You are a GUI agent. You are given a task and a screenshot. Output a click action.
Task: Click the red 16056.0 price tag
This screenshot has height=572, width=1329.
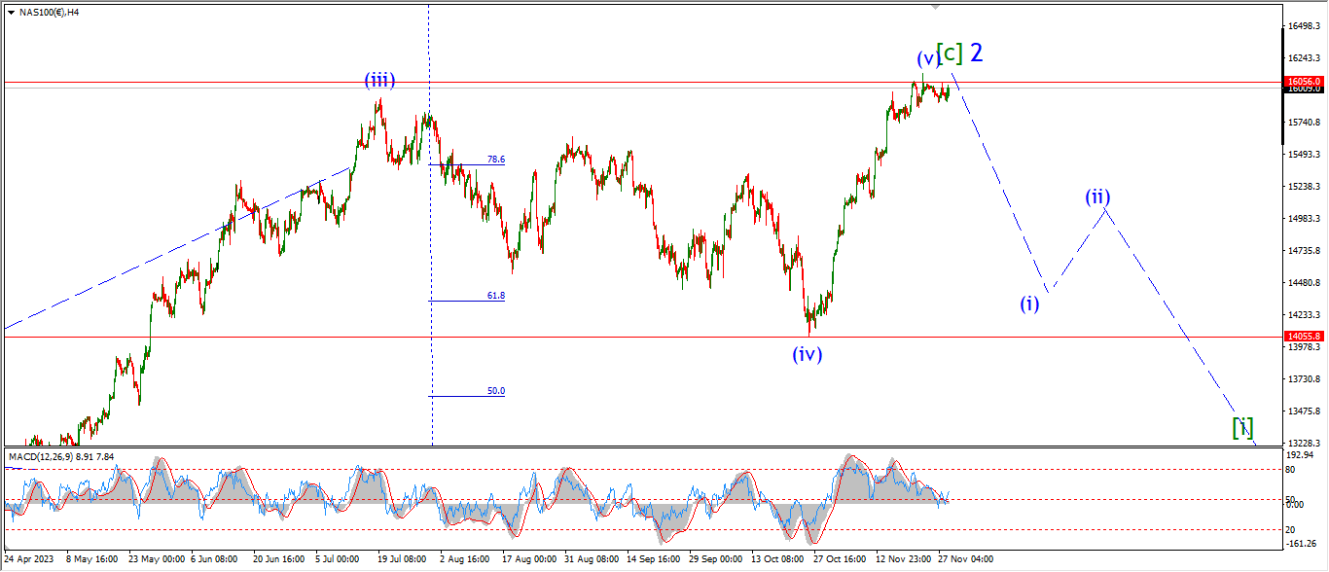(1303, 82)
